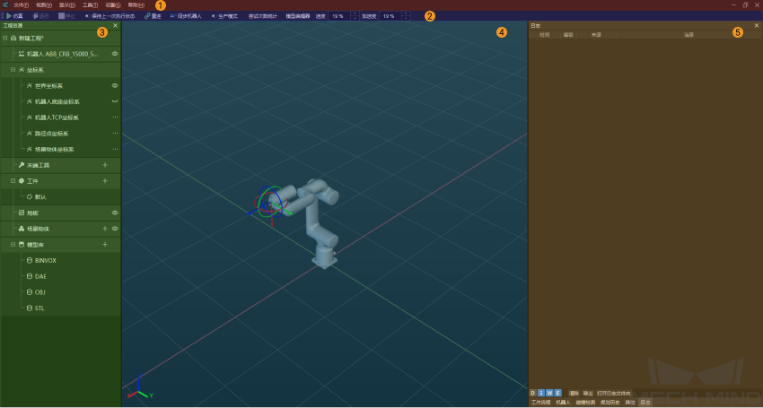Decrease the 速度 speed spinner down arrow
Viewport: 763px width, 408px height.
tap(355, 19)
